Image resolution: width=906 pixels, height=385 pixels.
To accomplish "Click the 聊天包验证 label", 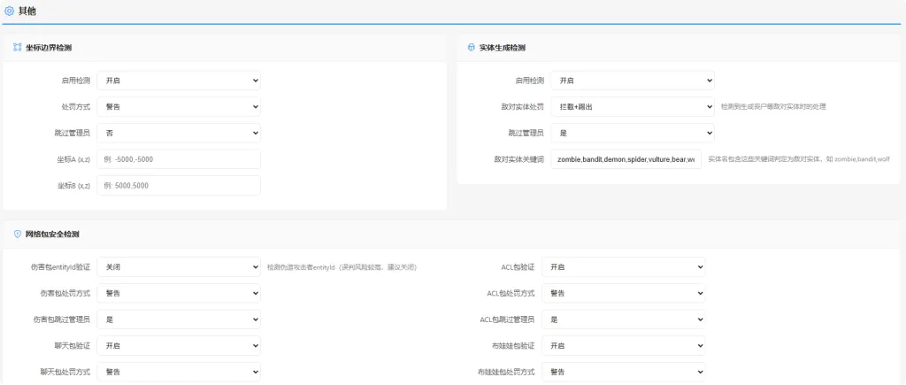I will [x=73, y=346].
